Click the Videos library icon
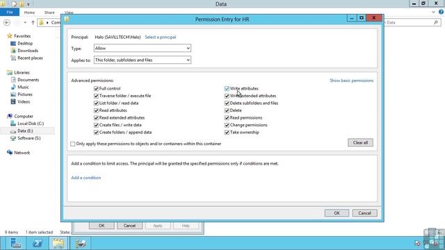This screenshot has height=250, width=445. pyautogui.click(x=13, y=102)
